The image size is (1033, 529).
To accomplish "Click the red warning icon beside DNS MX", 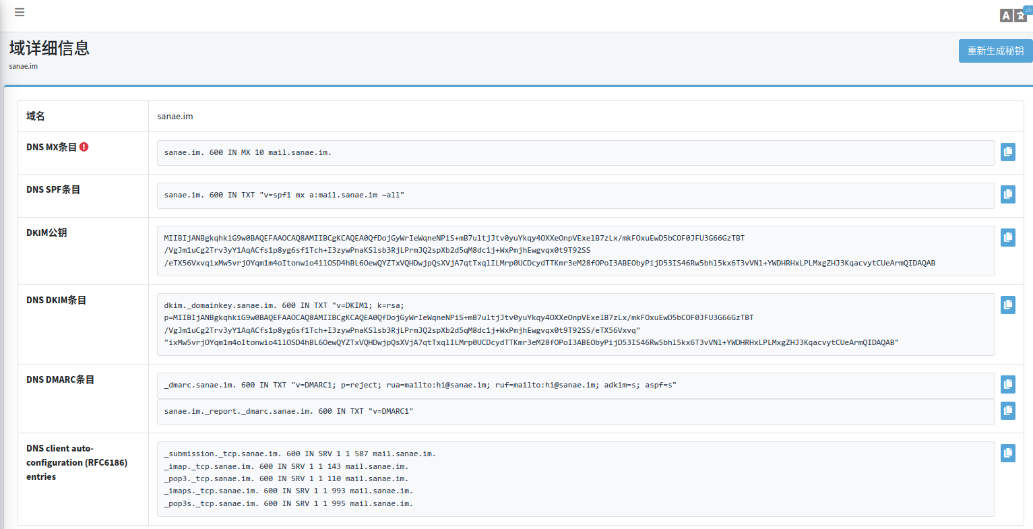I will (x=84, y=147).
